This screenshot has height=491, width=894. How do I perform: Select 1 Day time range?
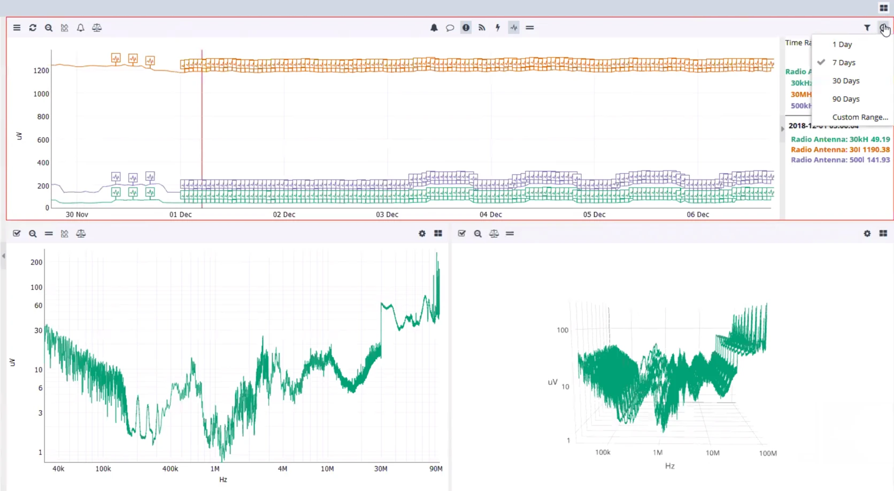842,44
